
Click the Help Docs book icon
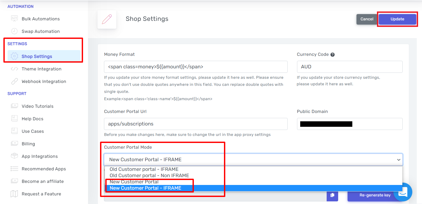(14, 118)
